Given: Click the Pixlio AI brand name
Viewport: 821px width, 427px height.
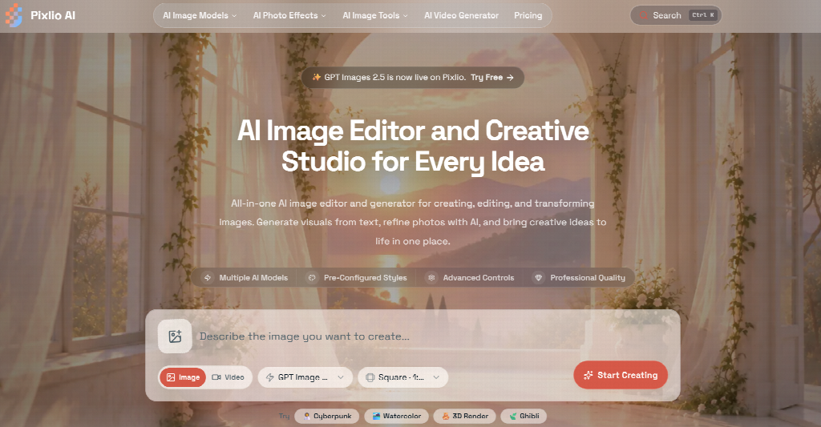Looking at the screenshot, I should 53,16.
